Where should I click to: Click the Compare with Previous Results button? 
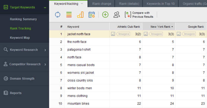click(x=139, y=15)
